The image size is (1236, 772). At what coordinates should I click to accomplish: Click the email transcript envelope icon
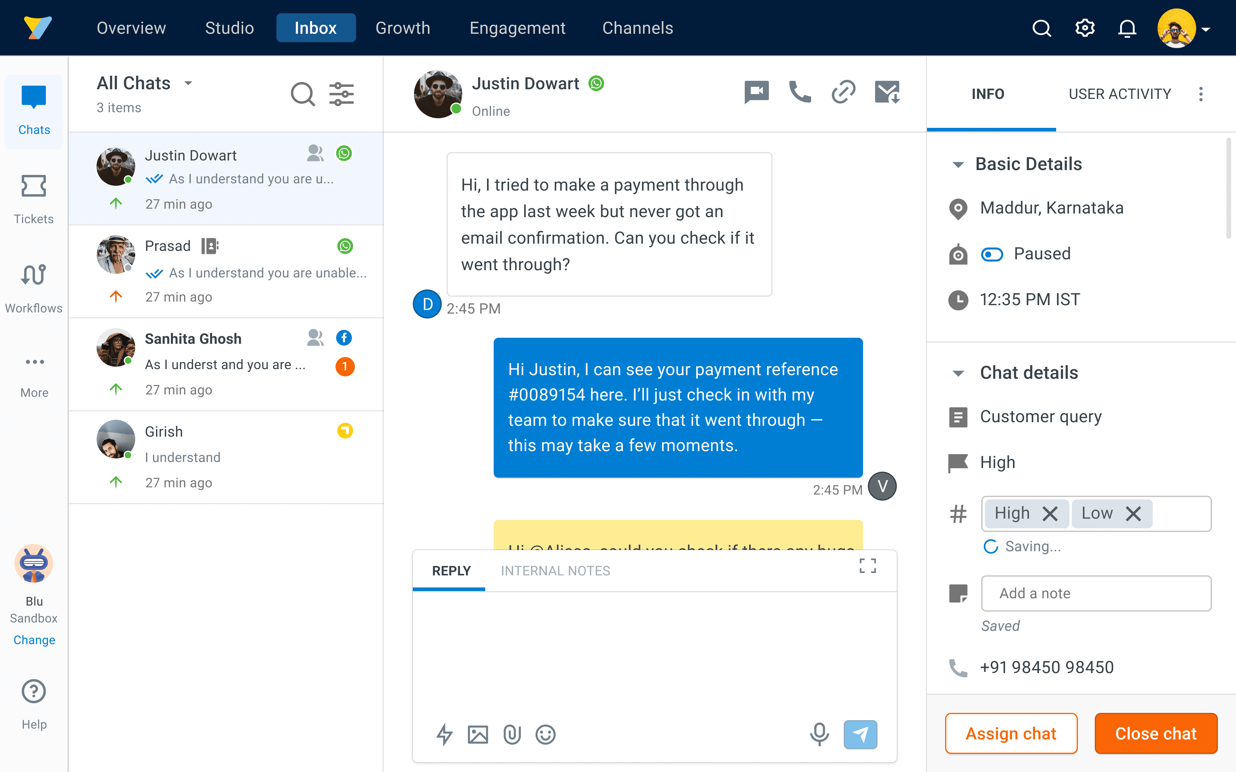point(887,92)
